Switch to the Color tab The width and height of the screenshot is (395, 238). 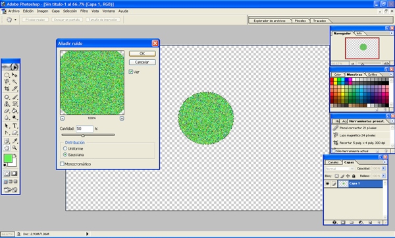point(338,74)
